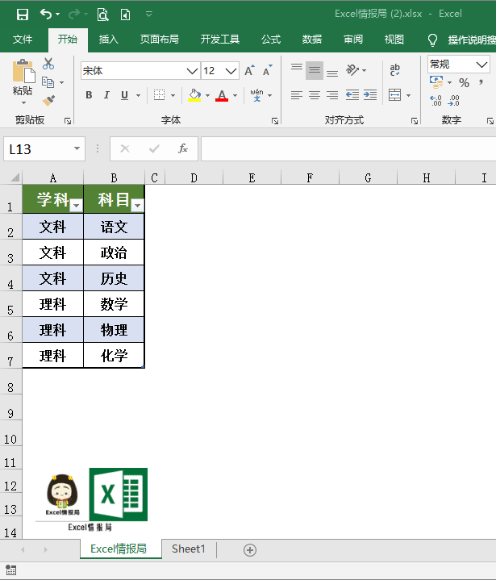
Task: Expand the font name 宋体 dropdown
Action: (192, 71)
